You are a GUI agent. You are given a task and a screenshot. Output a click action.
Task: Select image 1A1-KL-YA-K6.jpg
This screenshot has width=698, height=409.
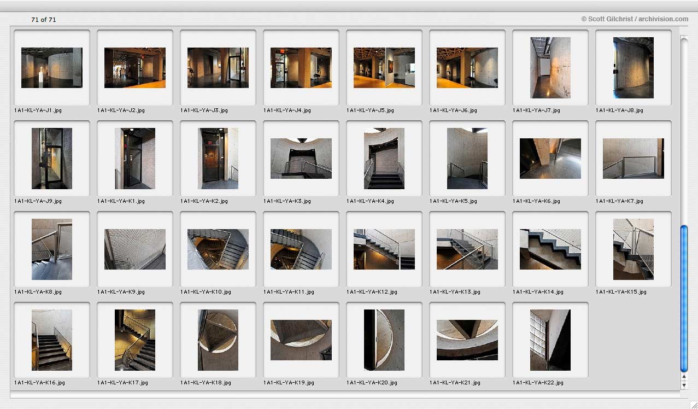tap(550, 159)
